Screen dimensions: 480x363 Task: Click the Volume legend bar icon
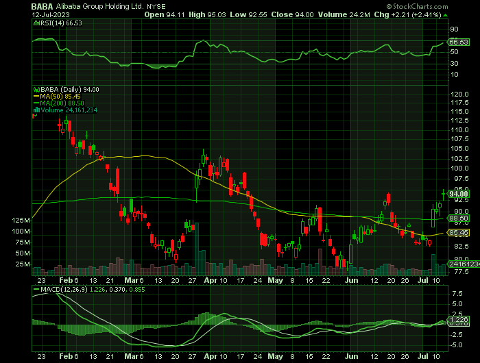pos(36,110)
